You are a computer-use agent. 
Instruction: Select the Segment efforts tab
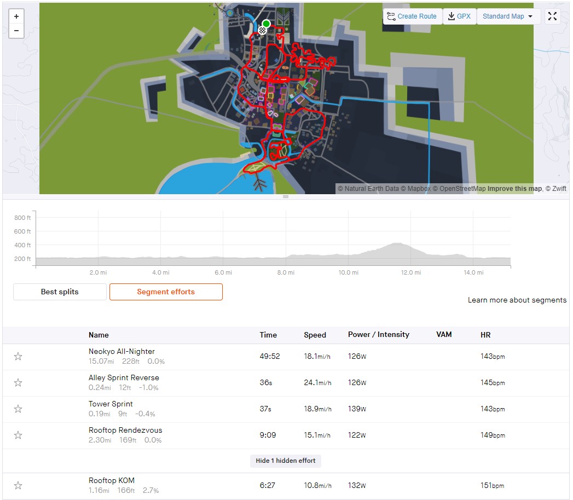point(166,292)
